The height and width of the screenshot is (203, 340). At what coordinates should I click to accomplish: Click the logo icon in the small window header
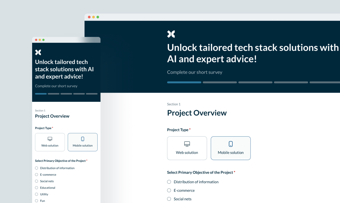38,52
